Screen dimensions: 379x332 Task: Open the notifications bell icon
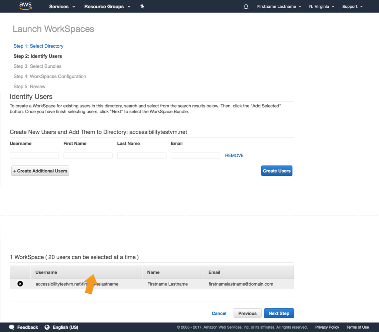(246, 7)
